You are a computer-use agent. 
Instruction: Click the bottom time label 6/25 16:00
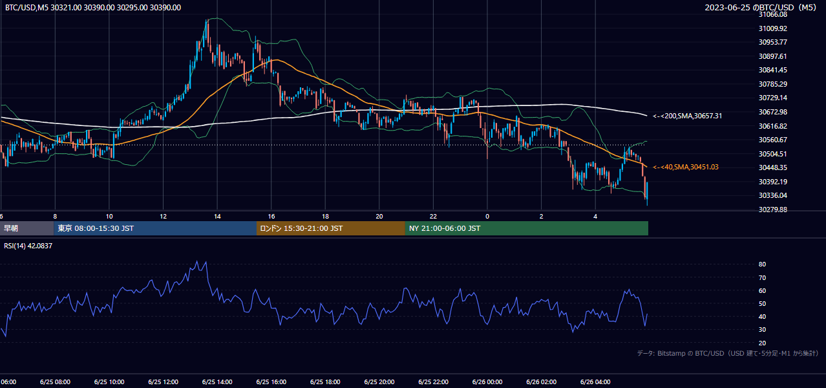(x=271, y=382)
